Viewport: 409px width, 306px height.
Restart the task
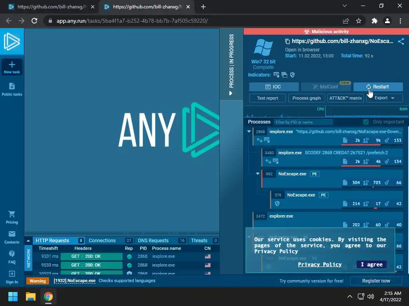pos(378,86)
